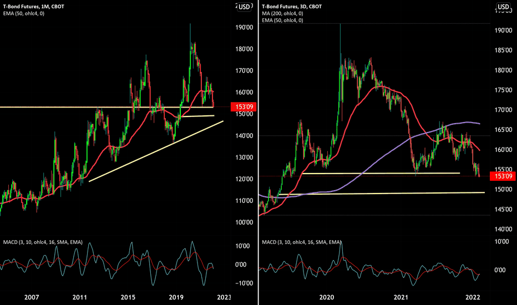Open USD currency button on left chart
Viewport: 517px width, 305px height.
click(x=244, y=7)
